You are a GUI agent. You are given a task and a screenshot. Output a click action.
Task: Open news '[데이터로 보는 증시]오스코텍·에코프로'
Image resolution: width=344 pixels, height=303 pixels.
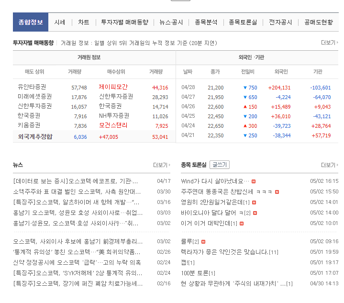[76, 181]
